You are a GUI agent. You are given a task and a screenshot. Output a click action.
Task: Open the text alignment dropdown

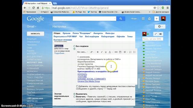(126, 52)
